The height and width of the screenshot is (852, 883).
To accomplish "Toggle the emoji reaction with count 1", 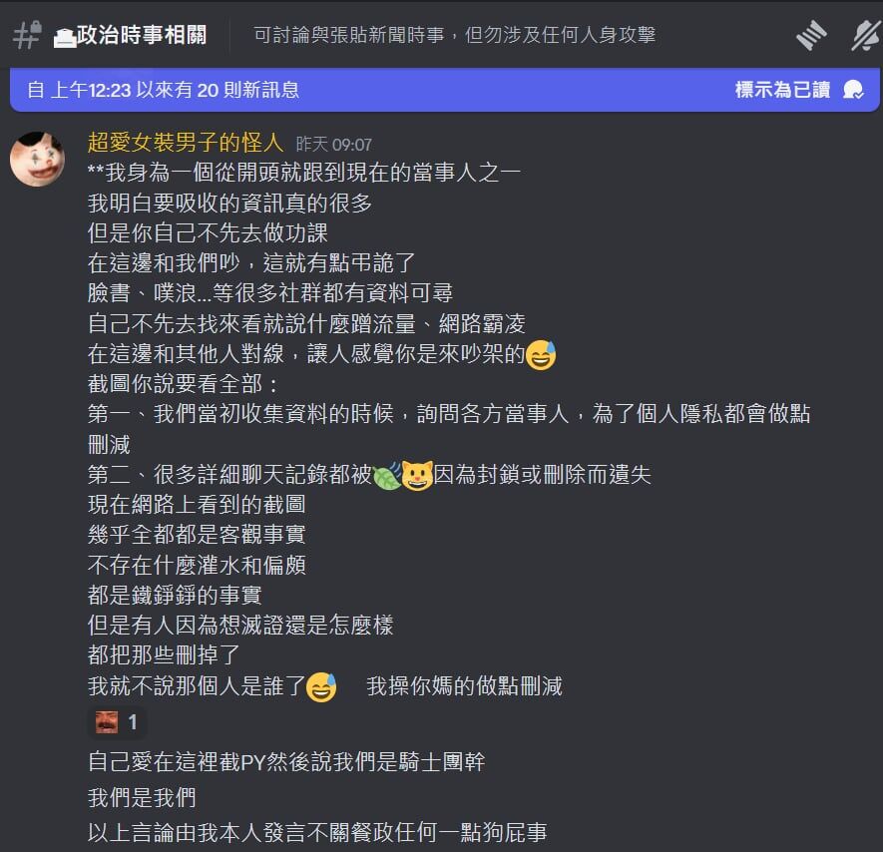I will (117, 722).
